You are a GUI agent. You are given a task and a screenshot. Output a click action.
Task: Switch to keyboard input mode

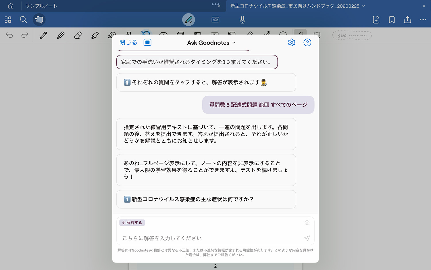[x=215, y=20]
